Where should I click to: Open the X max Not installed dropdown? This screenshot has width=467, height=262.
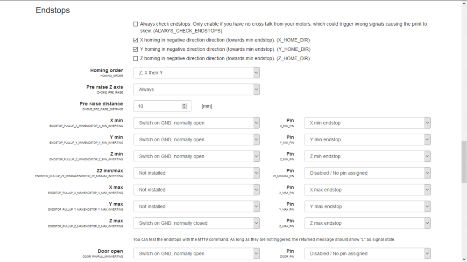point(196,190)
